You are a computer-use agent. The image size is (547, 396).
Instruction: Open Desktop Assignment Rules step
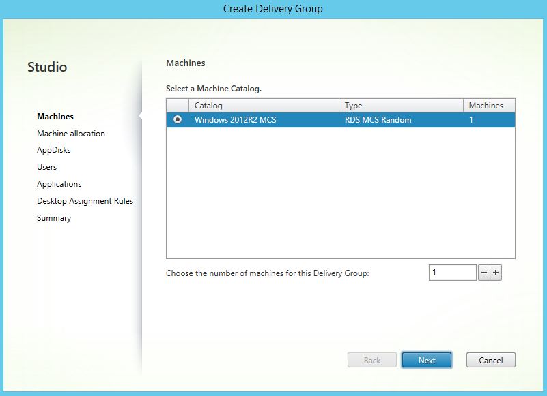click(85, 201)
